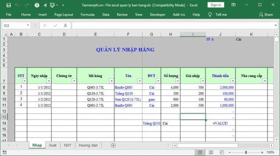Click the horizontal scrollbar left arrow
Image resolution: width=280 pixels, height=156 pixels.
(x=175, y=146)
